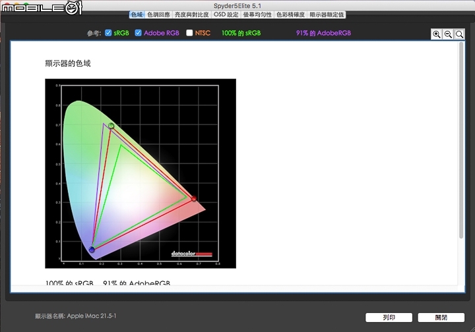Uncheck the sRGB reference checkbox
Screen dimensions: 475x332
point(108,33)
